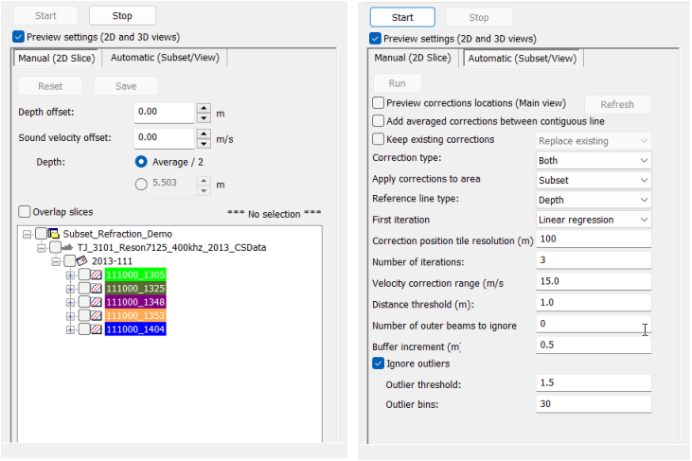Increase the Depth offset with up arrow
The height and width of the screenshot is (461, 692).
pyautogui.click(x=204, y=107)
